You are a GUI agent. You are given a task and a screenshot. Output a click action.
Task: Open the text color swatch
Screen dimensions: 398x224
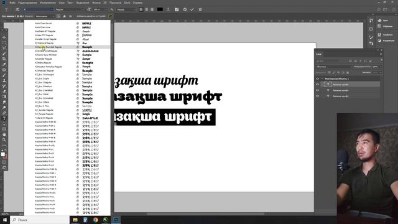click(x=160, y=9)
